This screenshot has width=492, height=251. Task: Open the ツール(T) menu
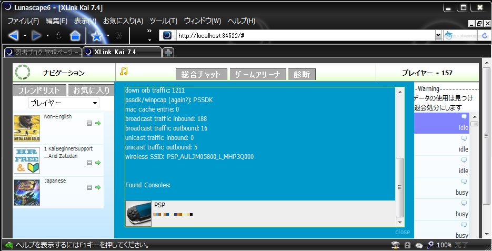(164, 21)
